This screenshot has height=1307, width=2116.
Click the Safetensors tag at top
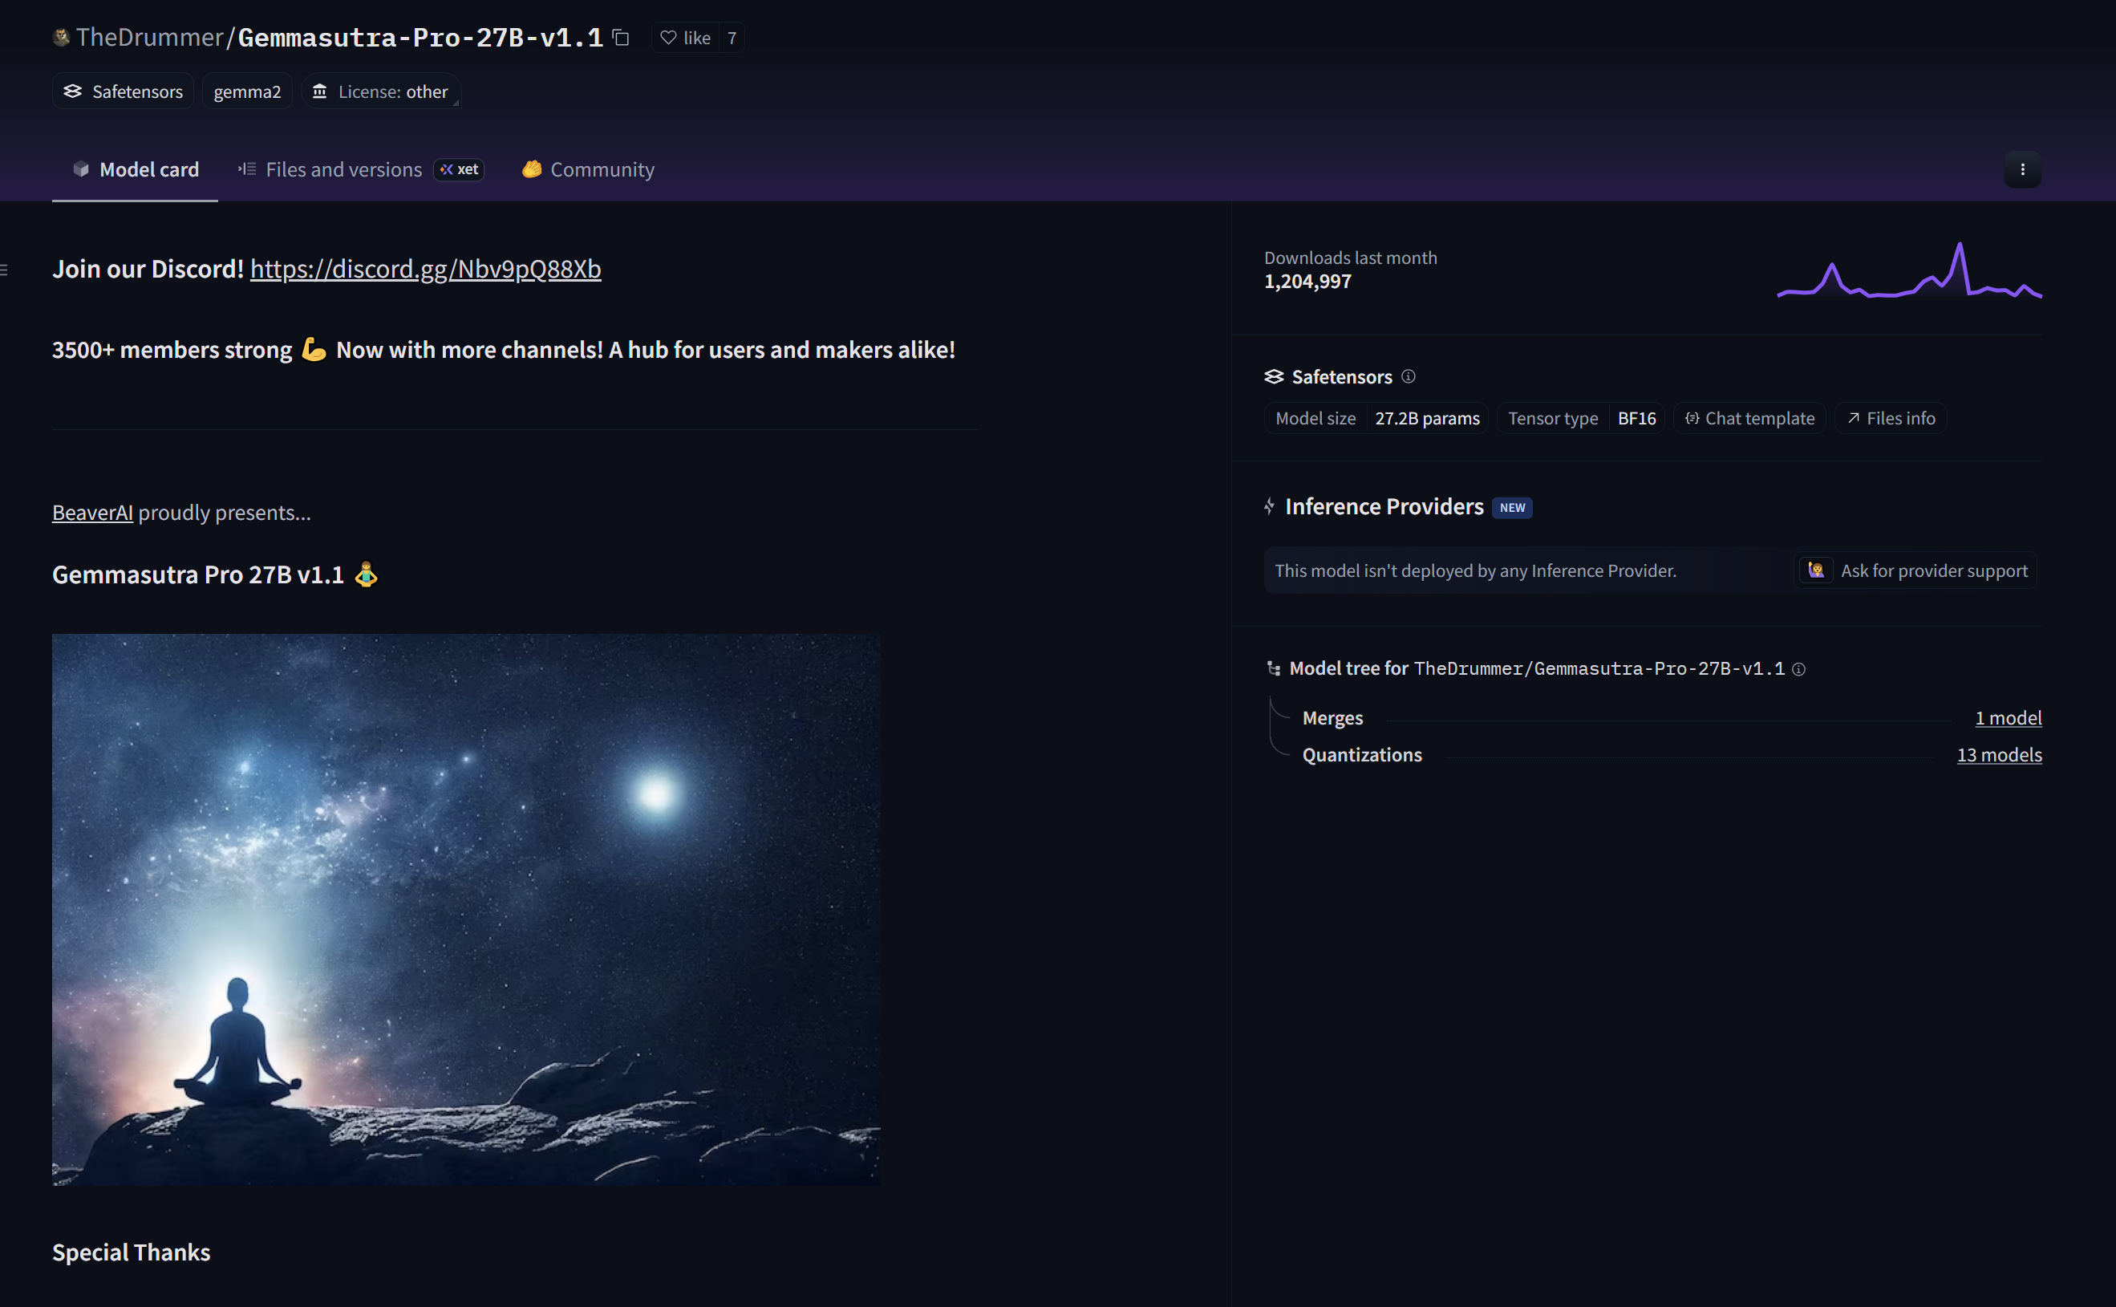coord(123,91)
